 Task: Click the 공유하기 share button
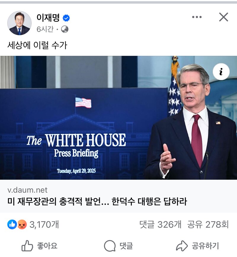point(197,246)
